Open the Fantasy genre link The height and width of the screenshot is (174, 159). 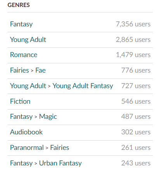[21, 24]
